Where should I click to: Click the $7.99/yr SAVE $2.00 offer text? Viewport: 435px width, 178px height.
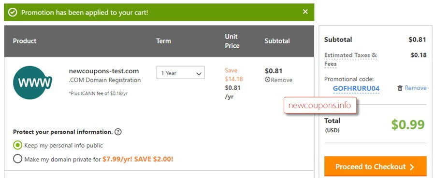[x=138, y=159]
